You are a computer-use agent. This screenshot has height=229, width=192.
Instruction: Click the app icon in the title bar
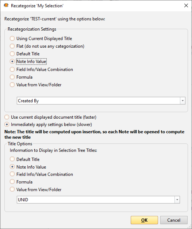click(x=6, y=5)
